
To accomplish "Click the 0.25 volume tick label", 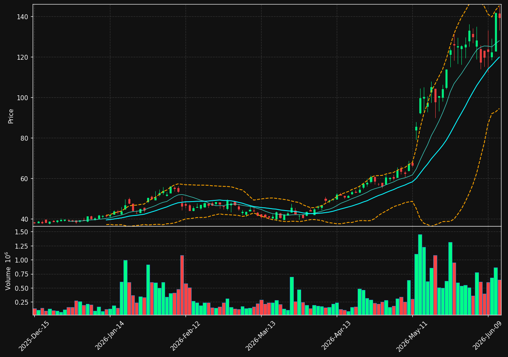I will 22,302.
